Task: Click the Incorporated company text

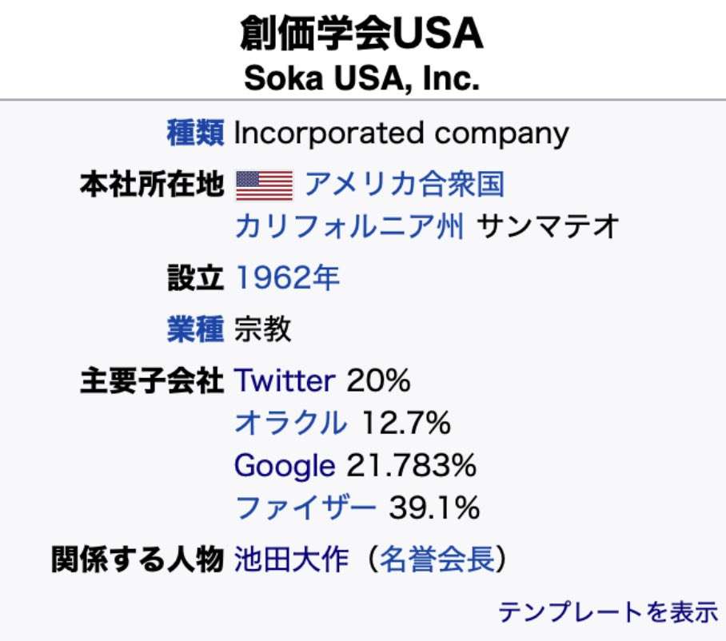Action: [401, 133]
